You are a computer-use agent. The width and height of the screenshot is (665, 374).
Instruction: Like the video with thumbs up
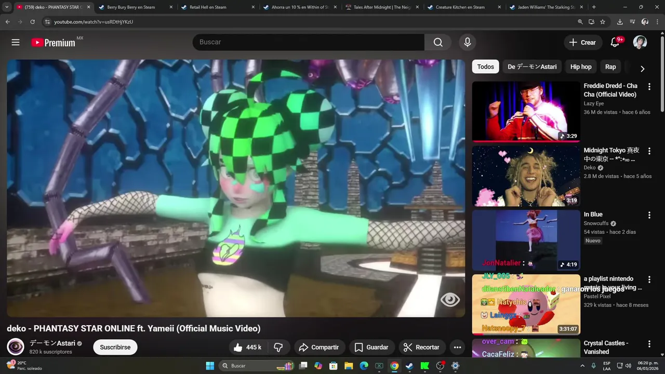point(247,347)
